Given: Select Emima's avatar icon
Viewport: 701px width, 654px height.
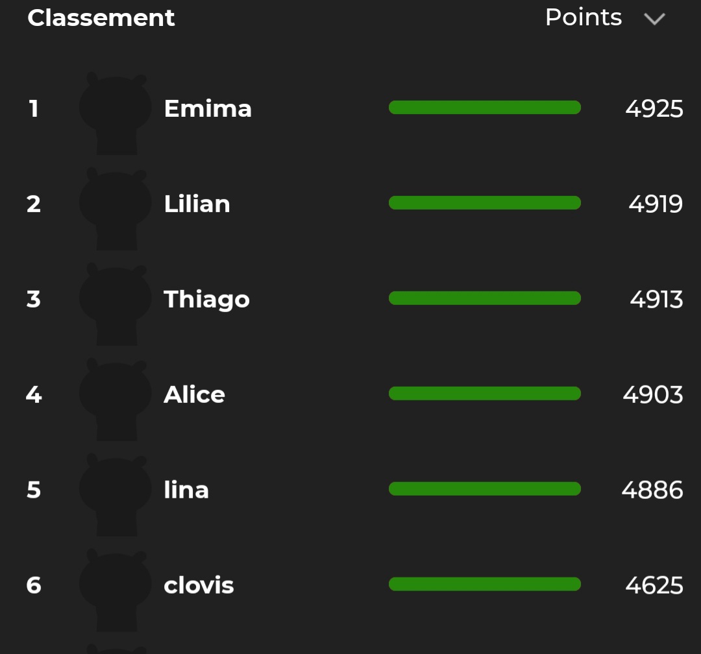Looking at the screenshot, I should [x=116, y=113].
